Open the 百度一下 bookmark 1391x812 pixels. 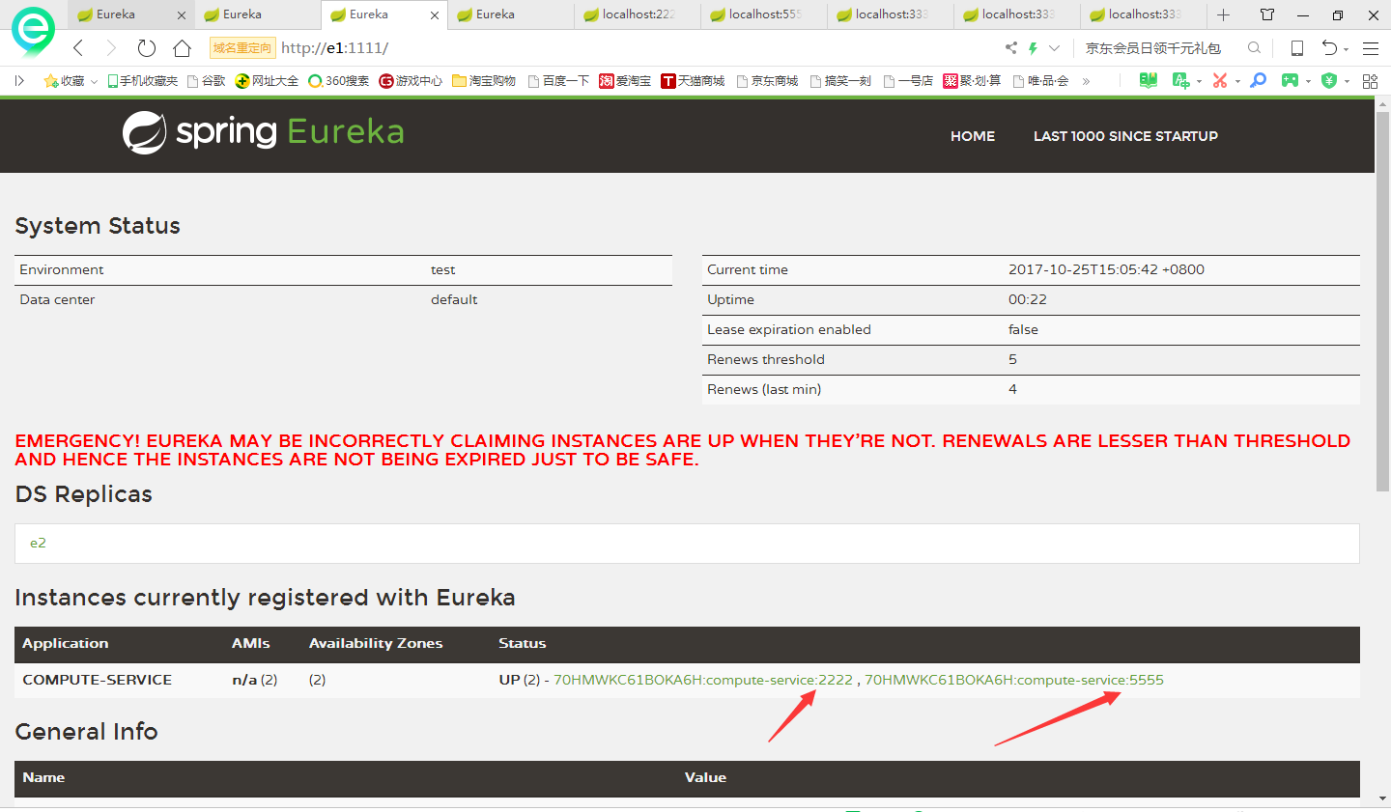(x=558, y=81)
